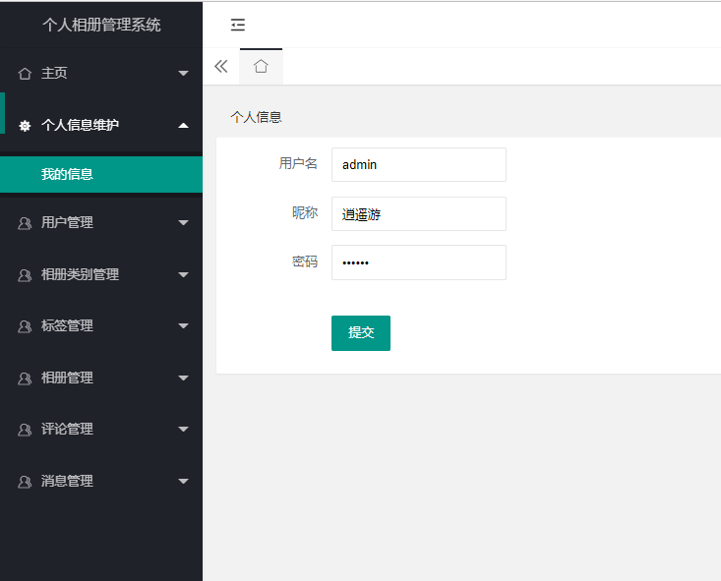Screen dimensions: 721x581
Task: Expand the 相册类别管理 dropdown arrow
Action: (184, 275)
